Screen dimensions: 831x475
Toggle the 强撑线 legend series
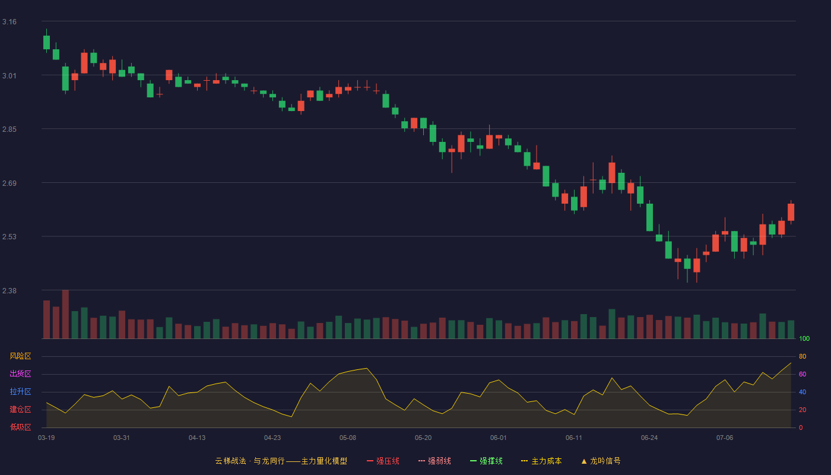point(486,461)
